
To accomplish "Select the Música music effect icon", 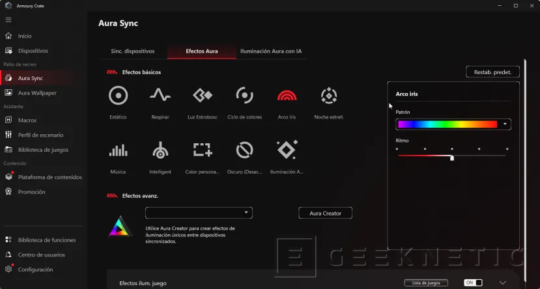I will click(x=118, y=150).
